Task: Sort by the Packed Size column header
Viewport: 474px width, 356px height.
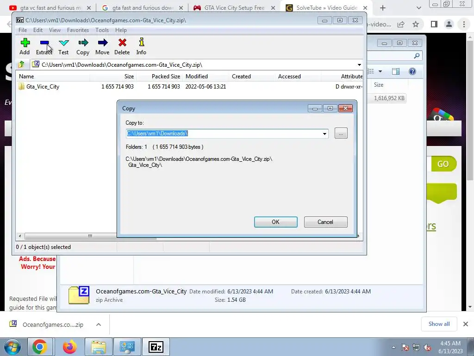Action: [x=159, y=76]
